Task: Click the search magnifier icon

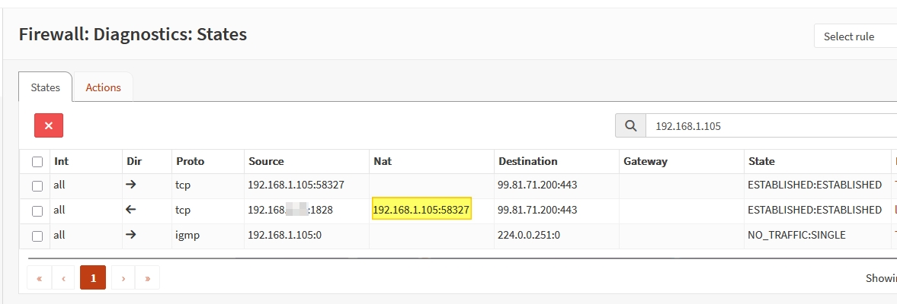Action: pos(630,126)
